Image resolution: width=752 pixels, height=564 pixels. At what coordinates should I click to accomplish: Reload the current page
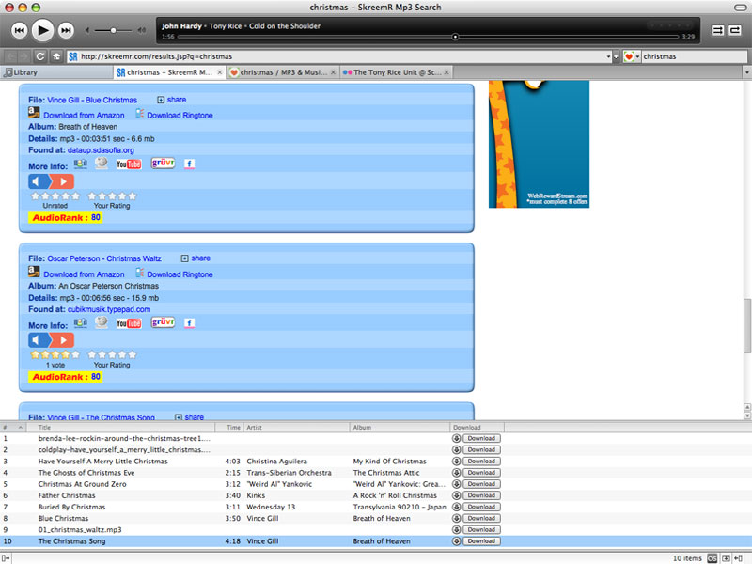pyautogui.click(x=40, y=56)
